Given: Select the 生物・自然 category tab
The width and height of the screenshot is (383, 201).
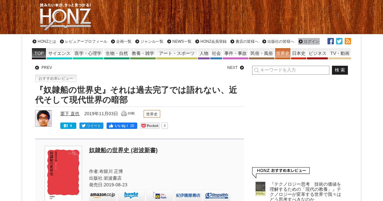Looking at the screenshot, I should (x=117, y=54).
